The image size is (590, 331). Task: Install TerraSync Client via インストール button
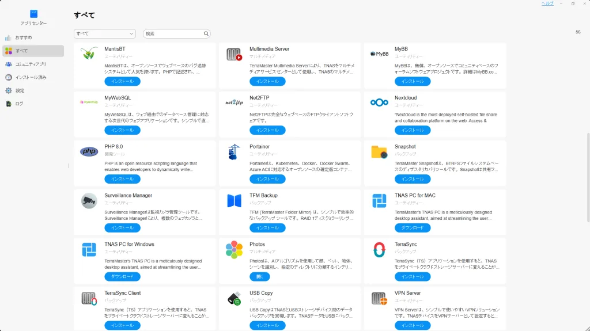122,325
